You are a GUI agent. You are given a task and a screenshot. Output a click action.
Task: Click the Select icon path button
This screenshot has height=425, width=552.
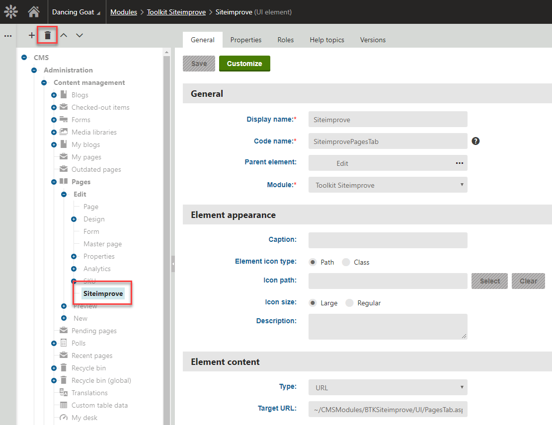click(x=489, y=281)
